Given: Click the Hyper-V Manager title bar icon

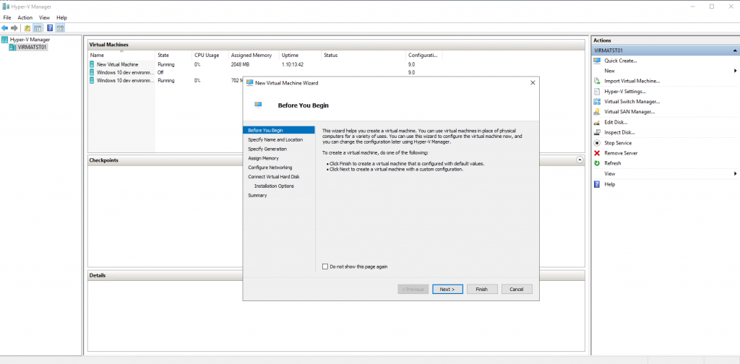Looking at the screenshot, I should (5, 6).
